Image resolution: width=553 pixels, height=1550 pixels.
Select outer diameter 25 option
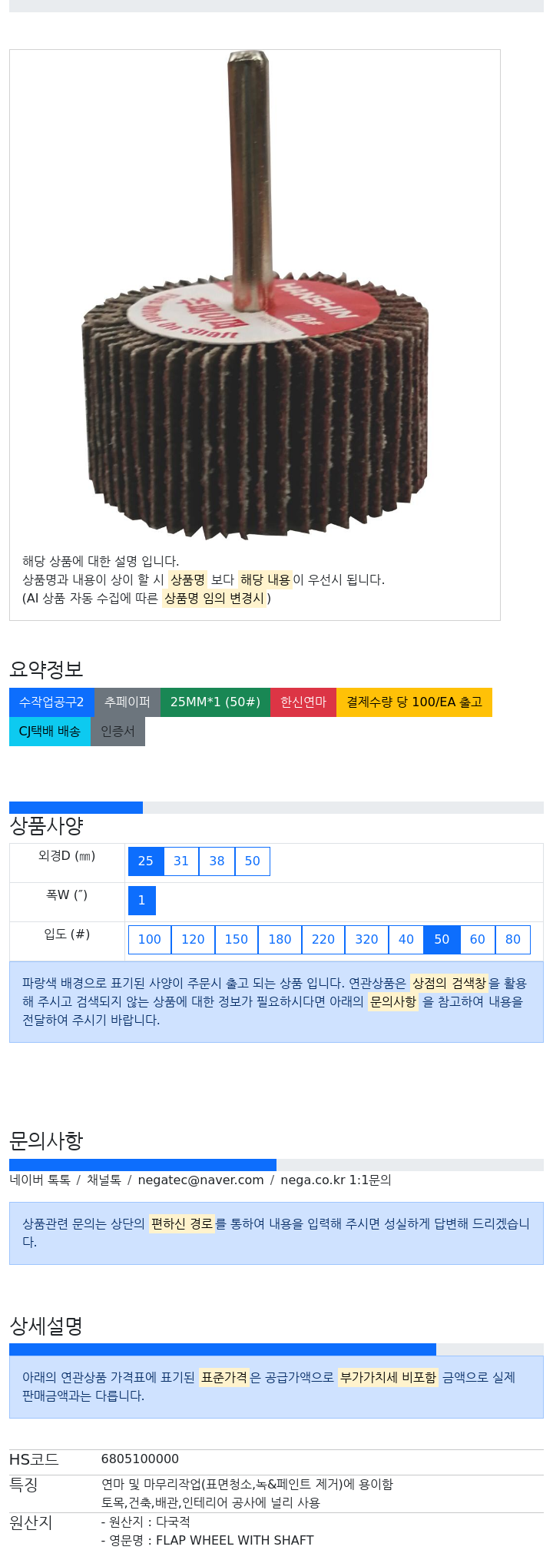(x=146, y=861)
